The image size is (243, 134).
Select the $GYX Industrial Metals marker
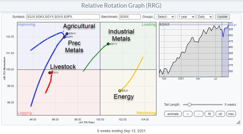(108, 44)
